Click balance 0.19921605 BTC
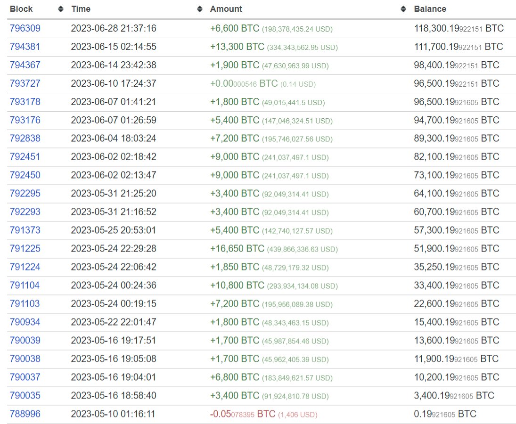The image size is (516, 424). click(445, 414)
